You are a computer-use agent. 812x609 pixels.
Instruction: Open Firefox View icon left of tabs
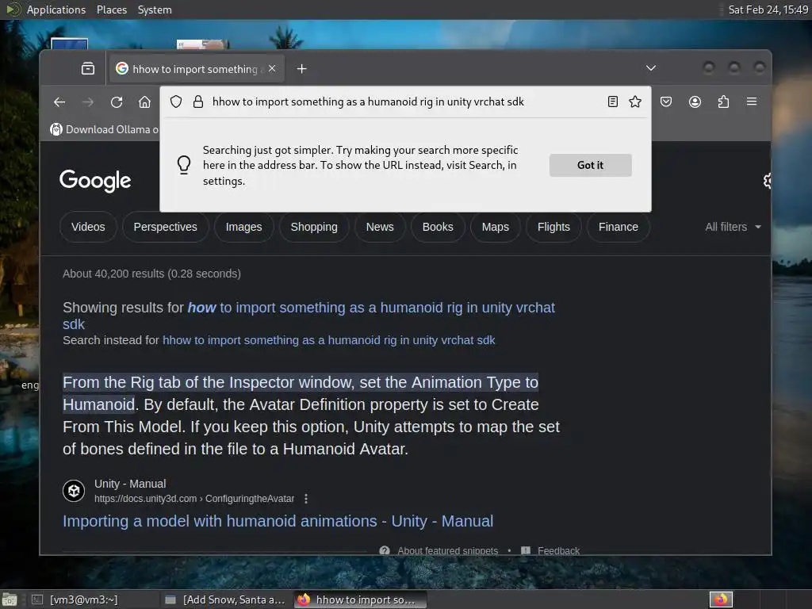click(x=88, y=68)
